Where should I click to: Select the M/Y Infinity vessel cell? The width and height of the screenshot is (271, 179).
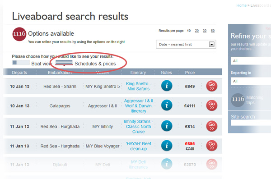(103, 127)
